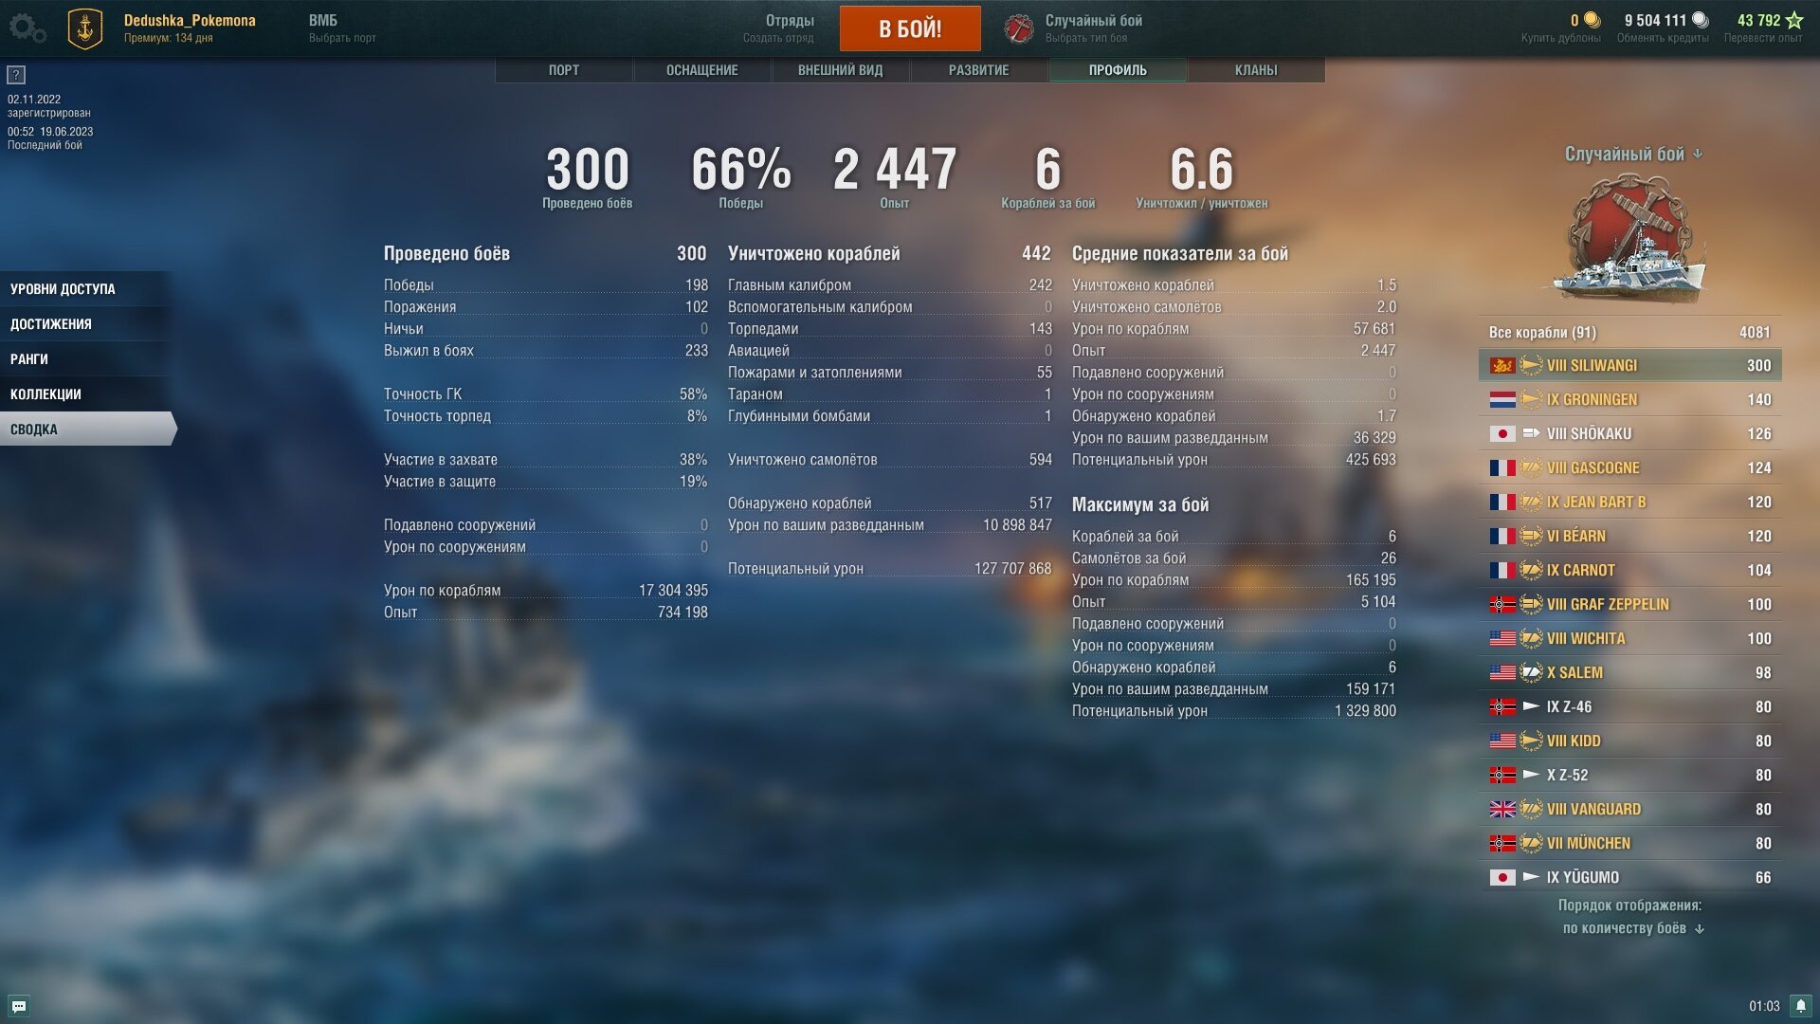Select ДОСТИЖЕНИЯ in the side menu
The width and height of the screenshot is (1820, 1024).
[x=85, y=324]
